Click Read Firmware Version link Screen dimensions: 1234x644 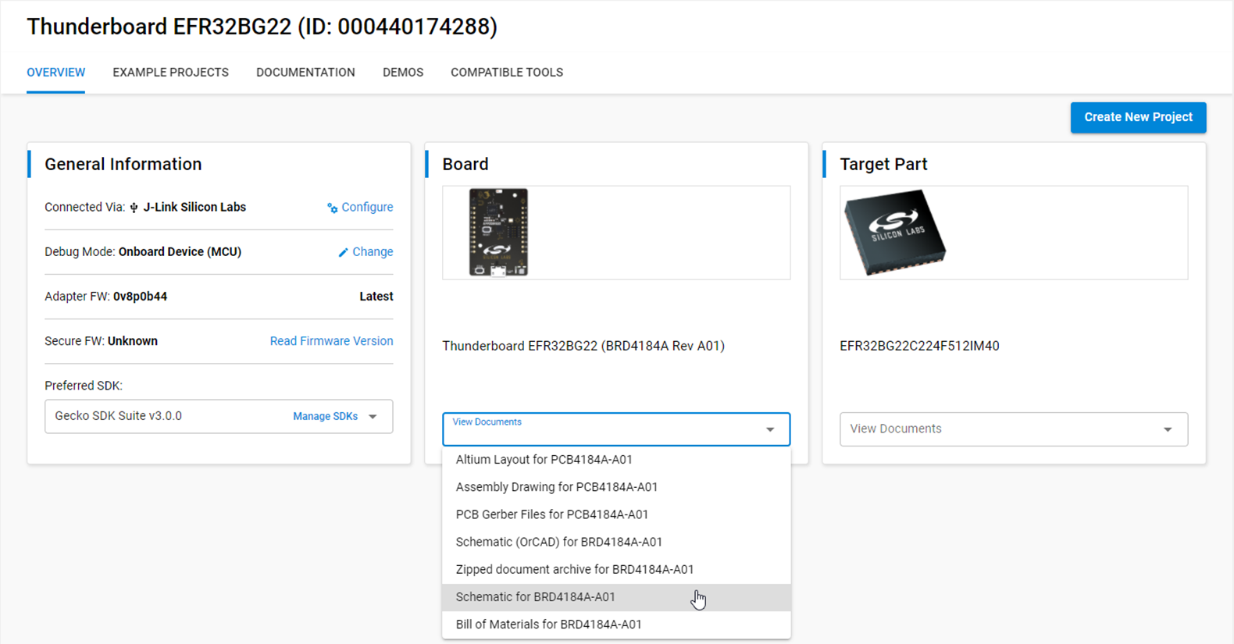(331, 341)
